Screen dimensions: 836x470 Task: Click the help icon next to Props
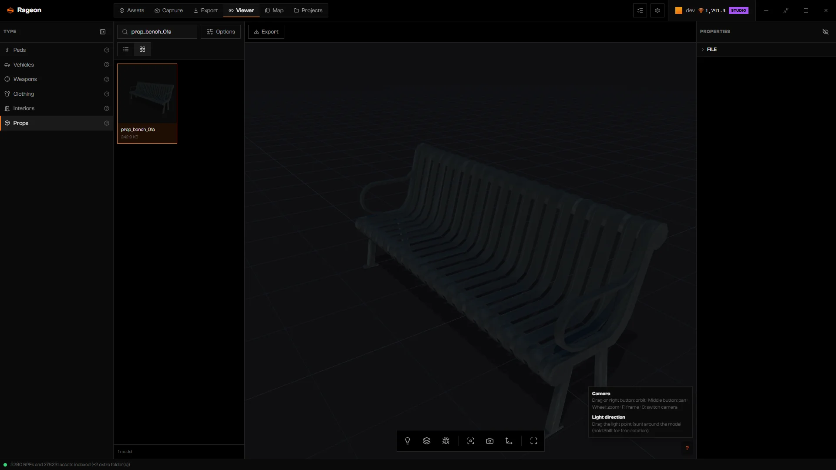coord(107,123)
